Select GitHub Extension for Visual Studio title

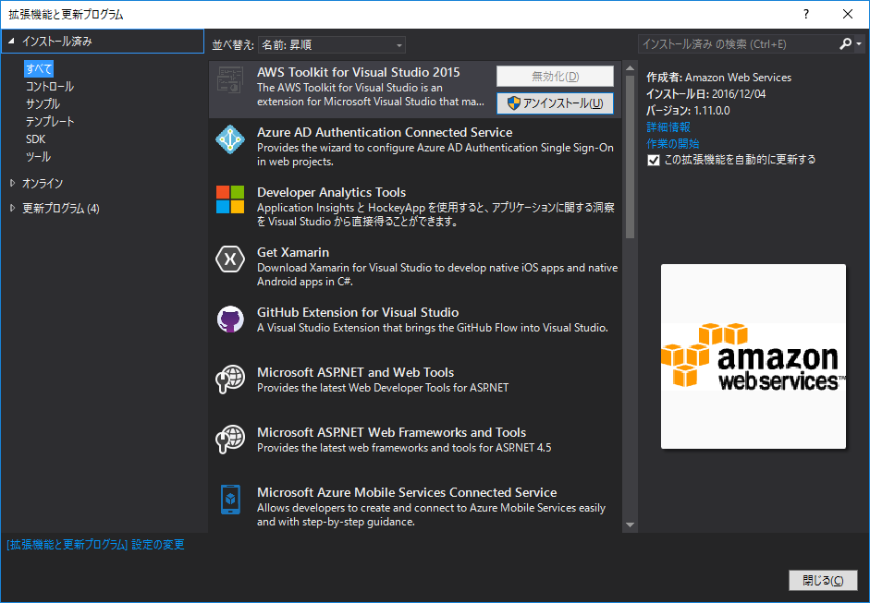point(358,312)
